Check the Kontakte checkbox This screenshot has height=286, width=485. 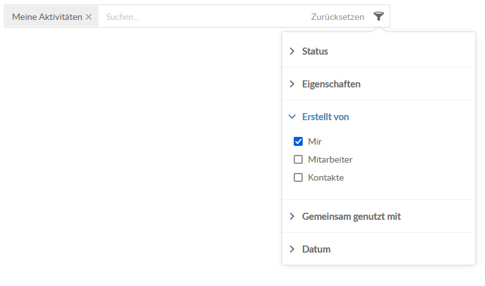(x=298, y=177)
